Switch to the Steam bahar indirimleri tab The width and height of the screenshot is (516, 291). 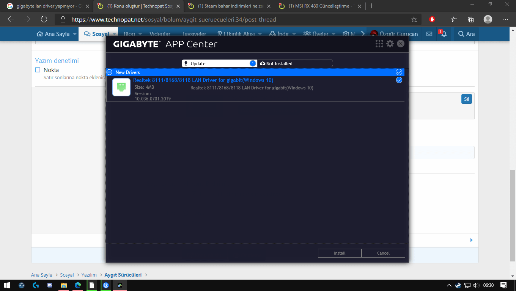point(229,6)
